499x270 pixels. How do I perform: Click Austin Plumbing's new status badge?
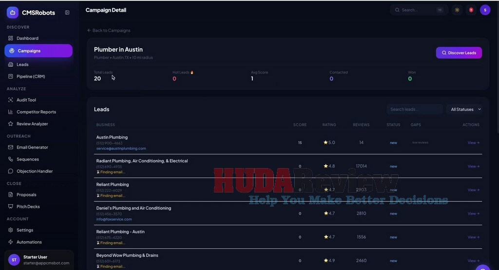point(393,143)
